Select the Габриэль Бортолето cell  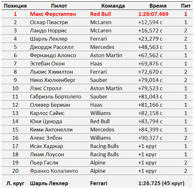point(55,97)
